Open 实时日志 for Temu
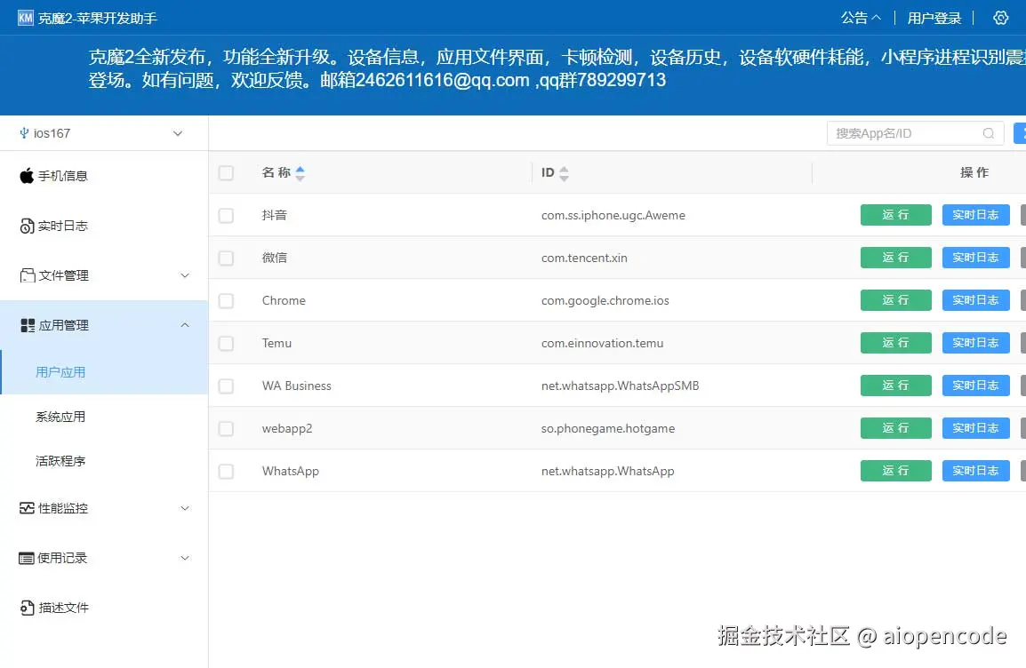1026x668 pixels. (975, 343)
